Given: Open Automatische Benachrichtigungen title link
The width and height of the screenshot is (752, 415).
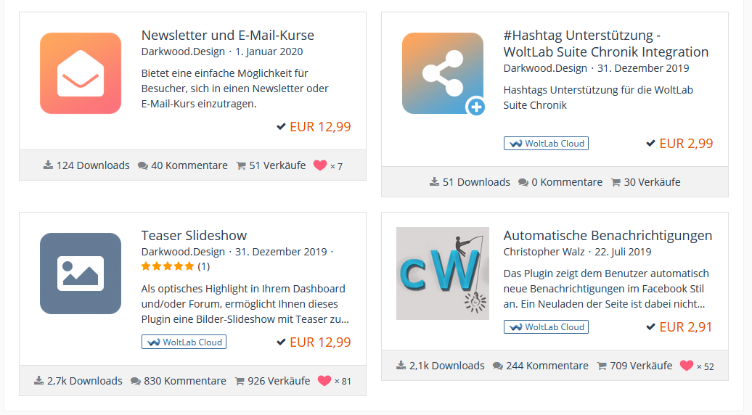Looking at the screenshot, I should click(x=608, y=236).
